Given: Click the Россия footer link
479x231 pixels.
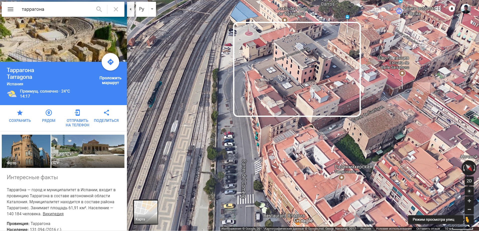Looking at the screenshot, I should (366, 229).
